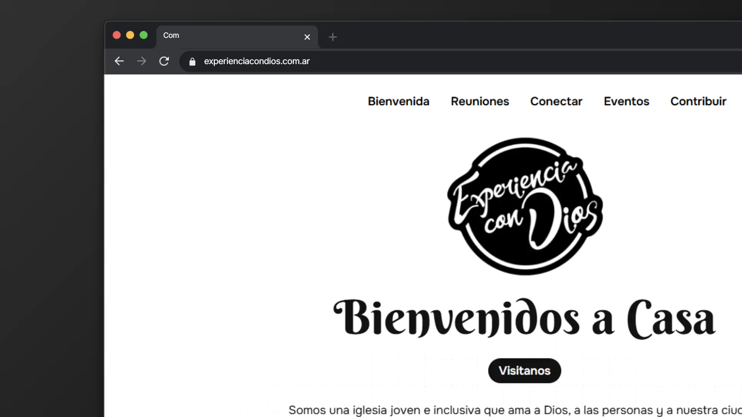Viewport: 742px width, 417px height.
Task: Select Contribuir in the site navigation
Action: coord(698,101)
